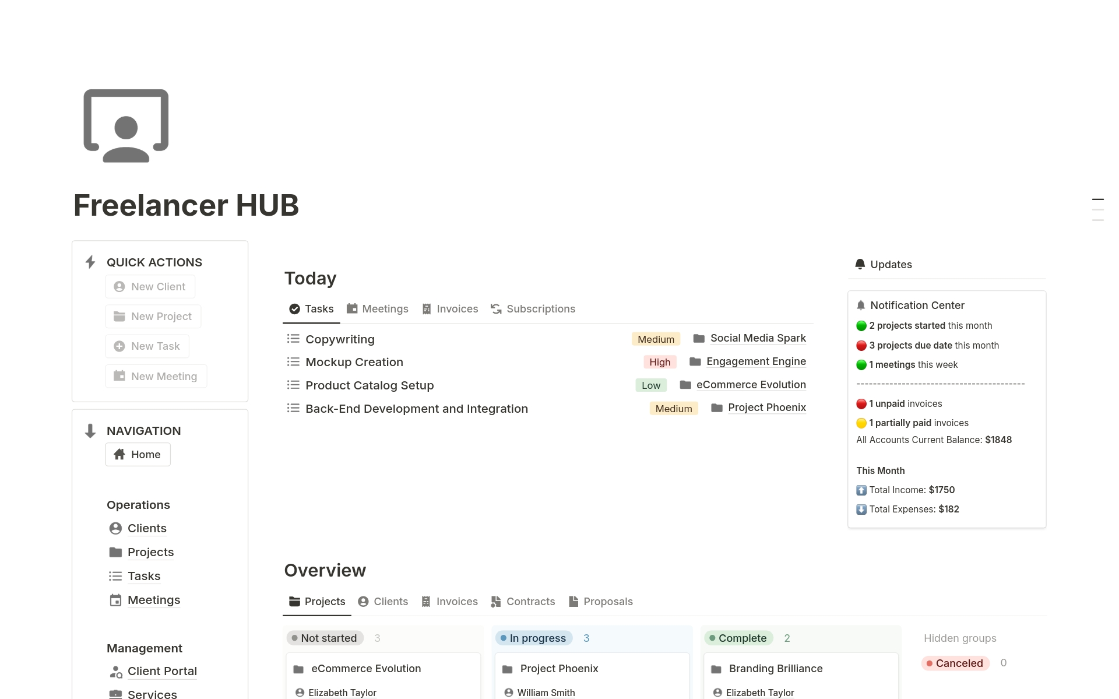
Task: Click the Medium priority tag on Copywriting
Action: point(656,339)
